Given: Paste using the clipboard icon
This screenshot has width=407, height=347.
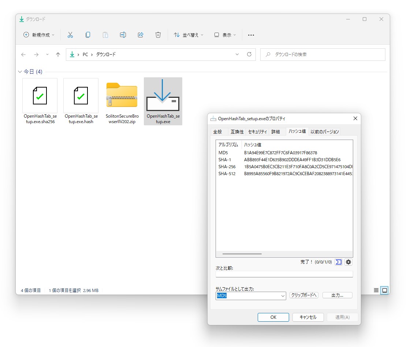Looking at the screenshot, I should coord(105,34).
